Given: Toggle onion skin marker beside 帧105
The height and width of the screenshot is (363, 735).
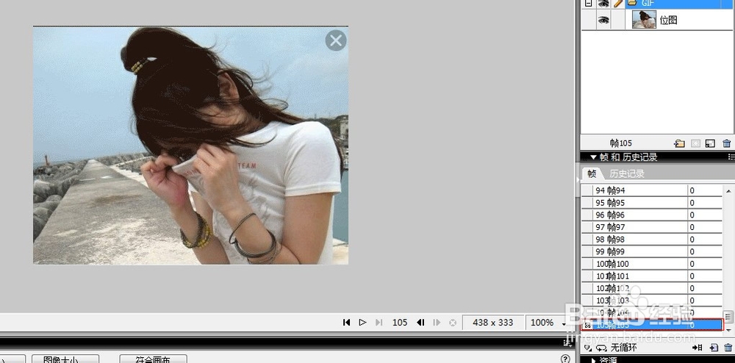Looking at the screenshot, I should click(x=587, y=325).
